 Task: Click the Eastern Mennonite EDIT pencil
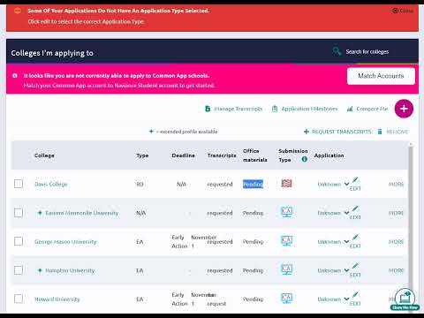pyautogui.click(x=355, y=213)
